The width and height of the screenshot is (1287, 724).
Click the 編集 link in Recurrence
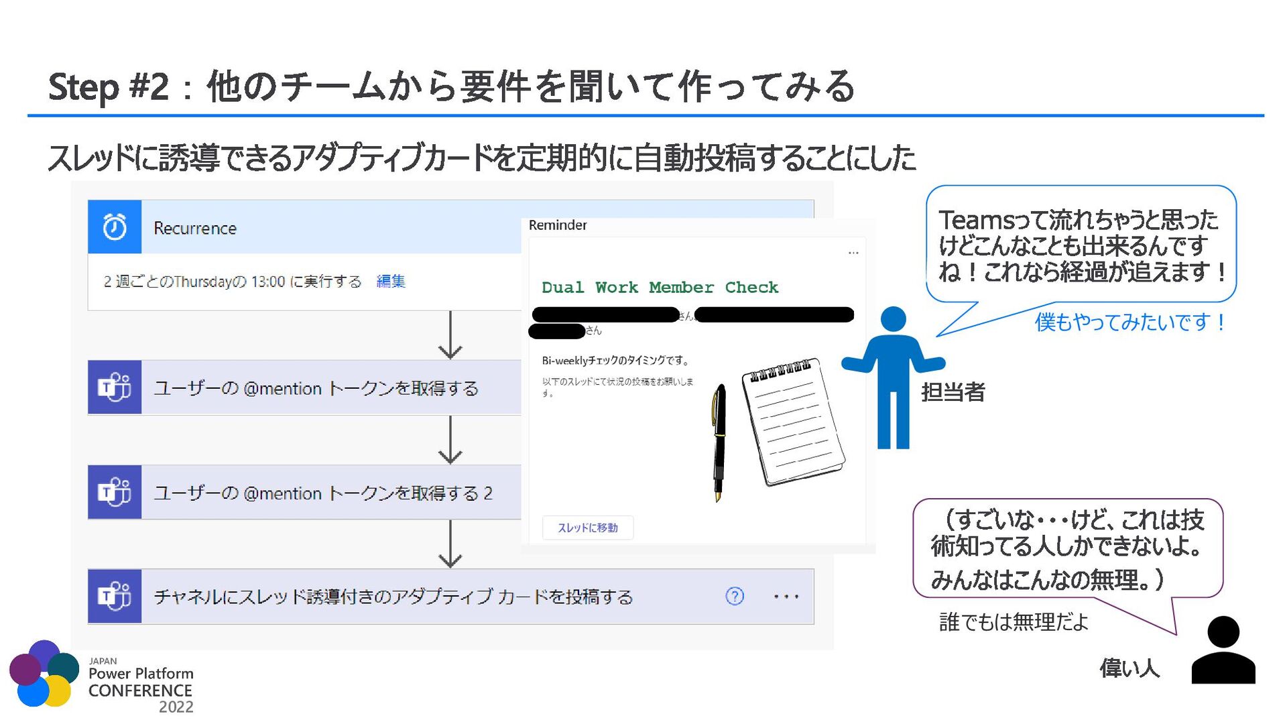pos(391,281)
